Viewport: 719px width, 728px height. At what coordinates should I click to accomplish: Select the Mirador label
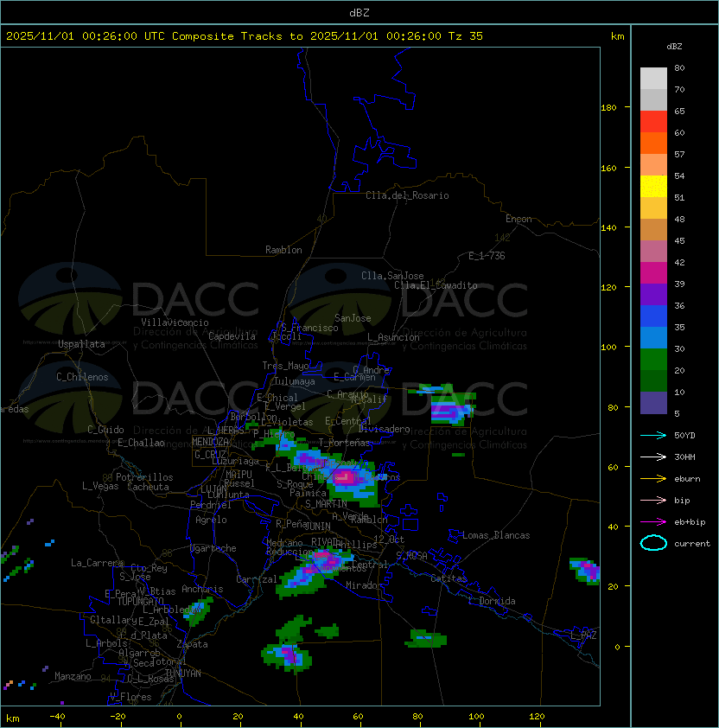pyautogui.click(x=365, y=585)
